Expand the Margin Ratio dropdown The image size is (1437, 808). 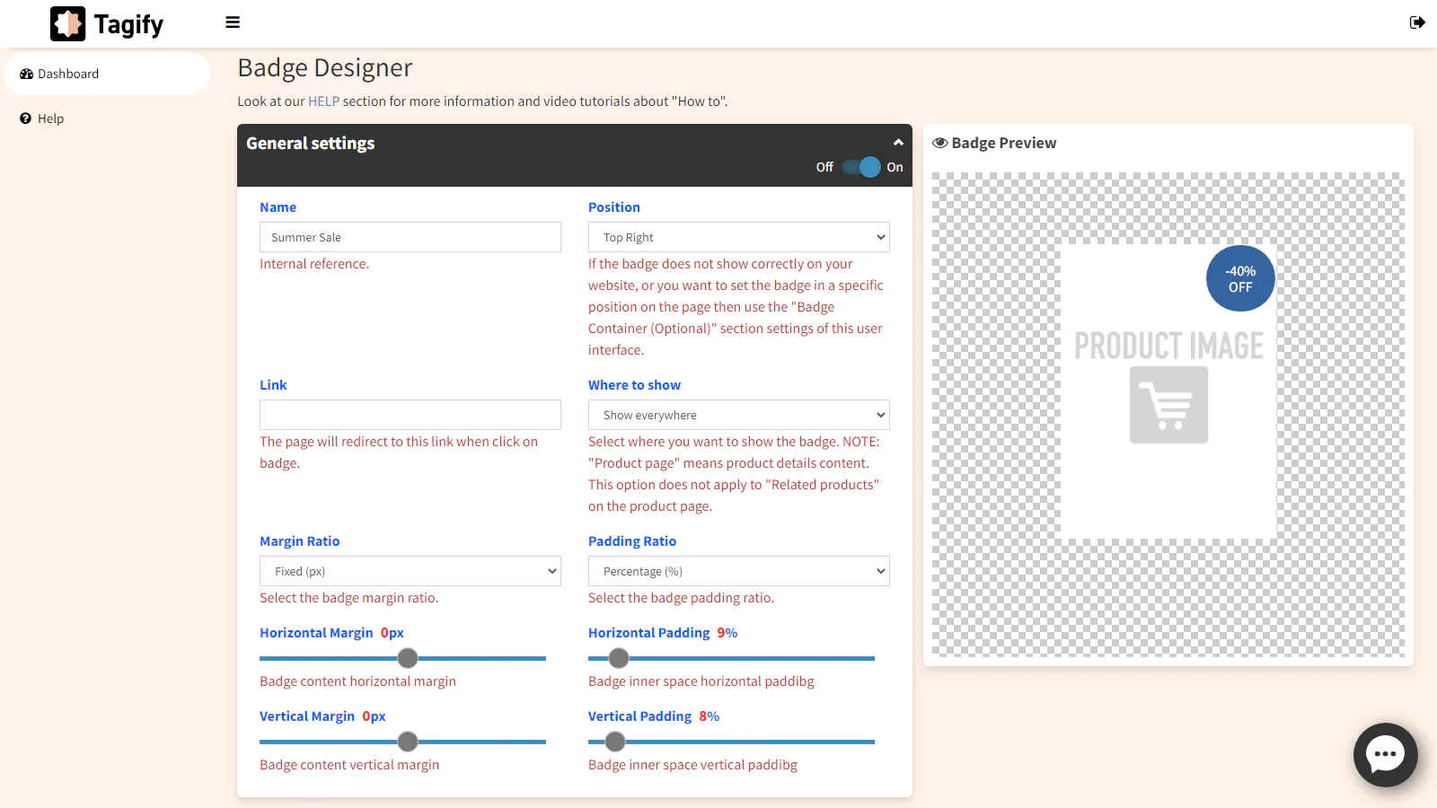coord(410,571)
